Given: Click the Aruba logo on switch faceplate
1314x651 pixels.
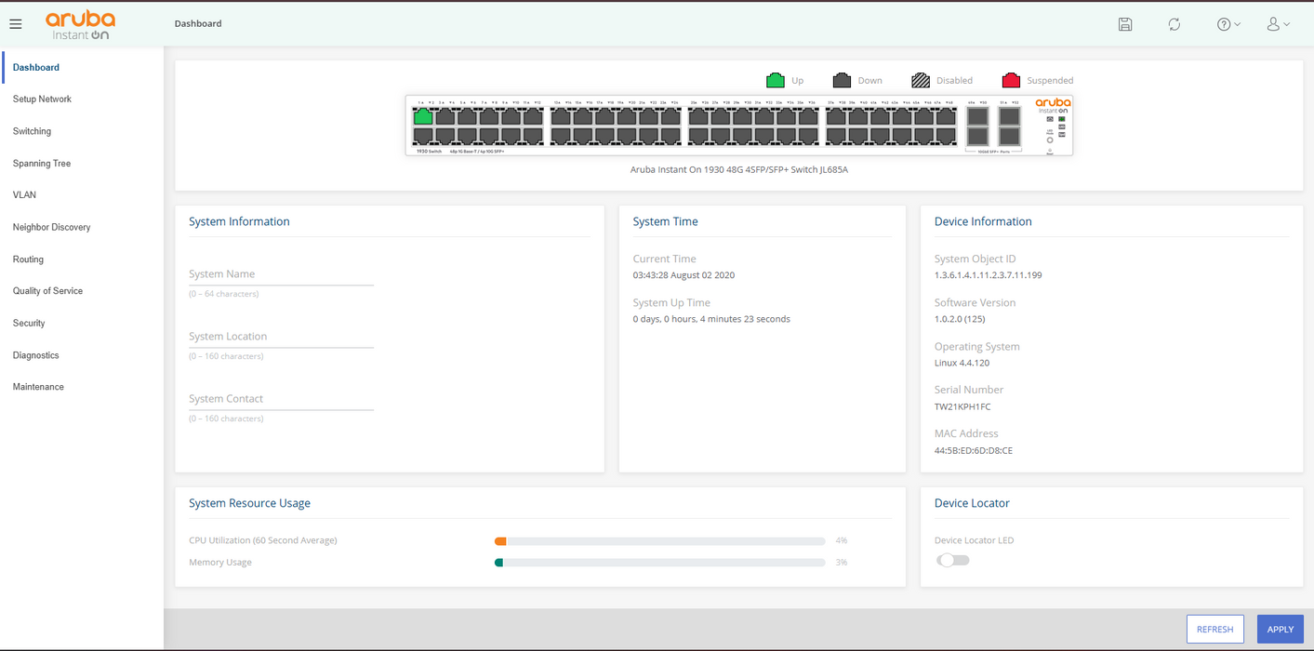Looking at the screenshot, I should point(1053,105).
